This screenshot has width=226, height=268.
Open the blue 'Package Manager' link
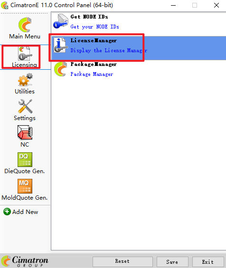coord(92,74)
